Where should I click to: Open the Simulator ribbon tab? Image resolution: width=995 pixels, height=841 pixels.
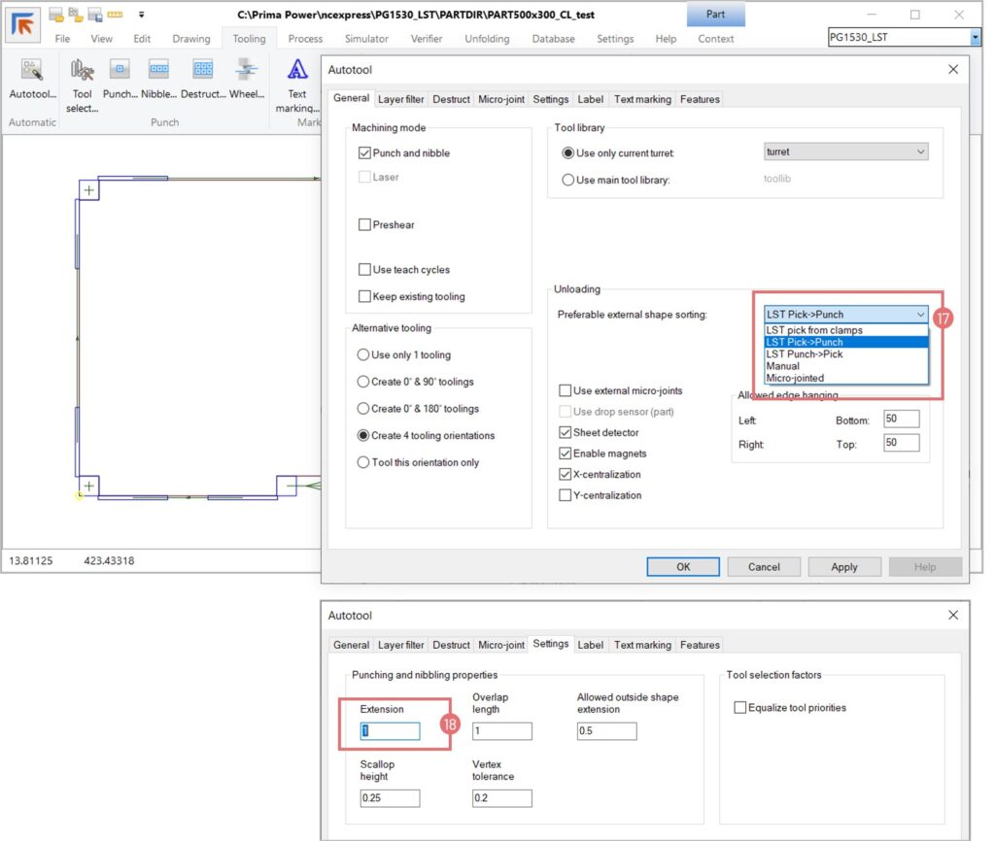pos(366,39)
